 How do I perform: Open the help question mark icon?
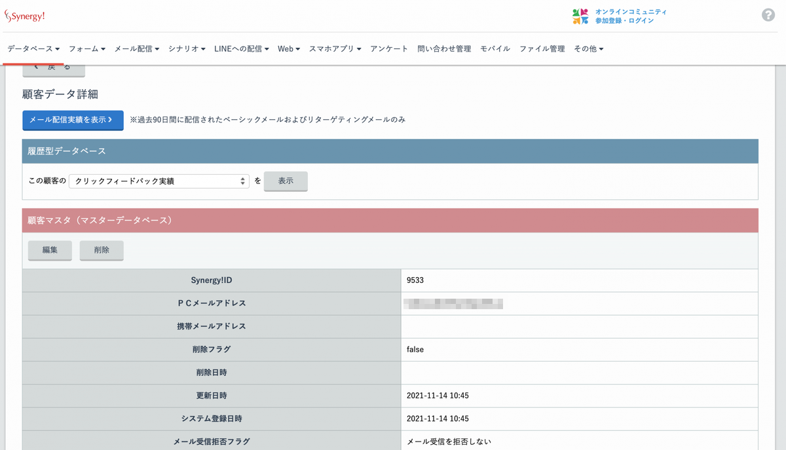pos(768,14)
